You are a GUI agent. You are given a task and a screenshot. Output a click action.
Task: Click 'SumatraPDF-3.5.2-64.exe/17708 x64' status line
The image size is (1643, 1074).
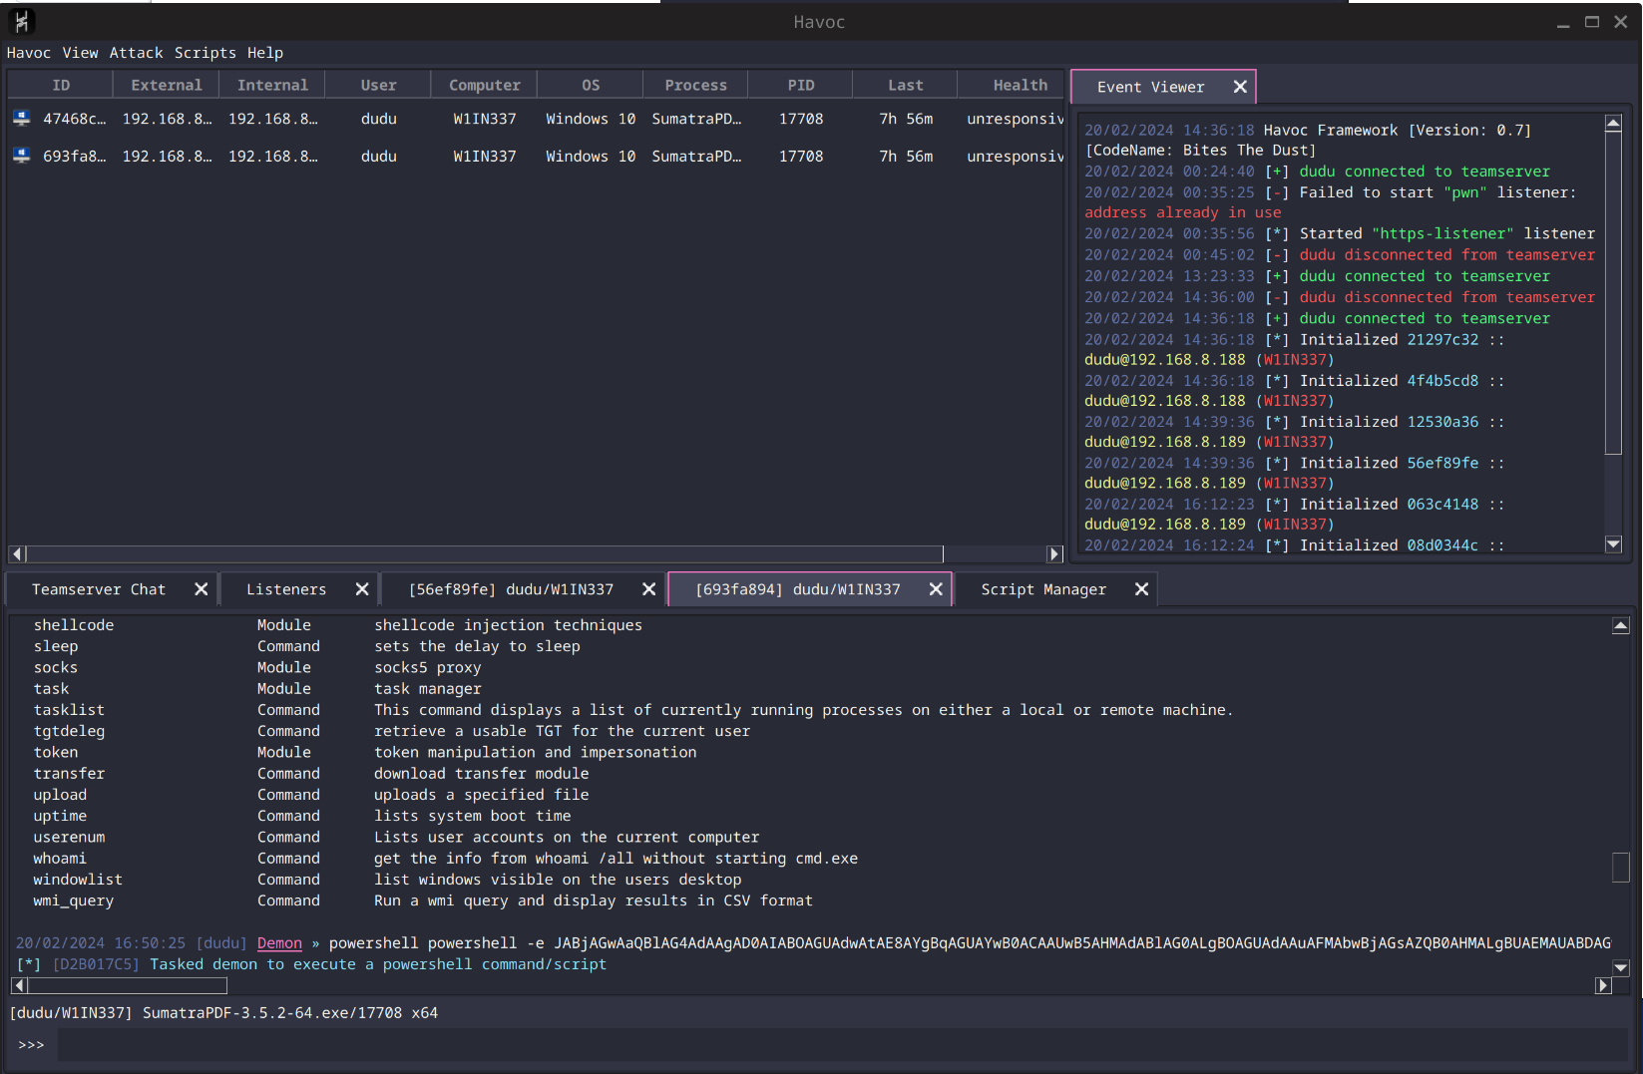point(290,1013)
